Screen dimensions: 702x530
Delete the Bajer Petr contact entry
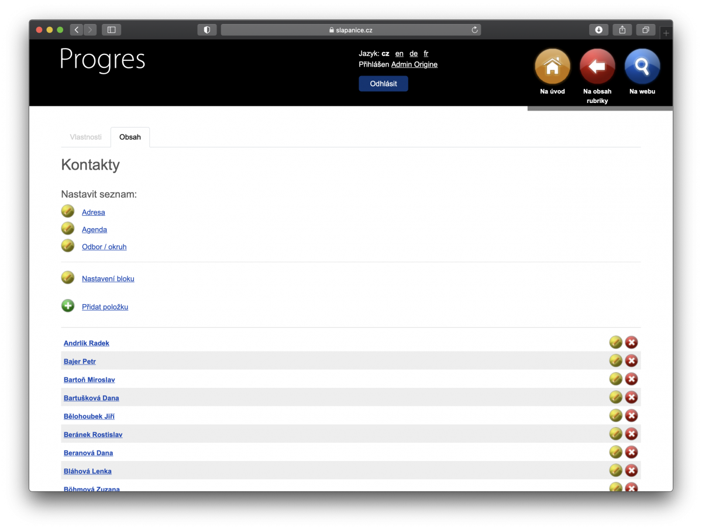click(x=631, y=360)
